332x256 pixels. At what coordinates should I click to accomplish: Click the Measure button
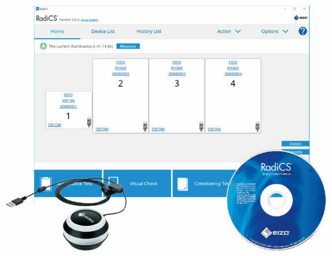pyautogui.click(x=128, y=46)
